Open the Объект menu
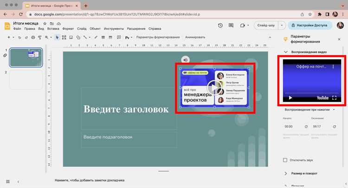The image size is (348, 188). [95, 29]
